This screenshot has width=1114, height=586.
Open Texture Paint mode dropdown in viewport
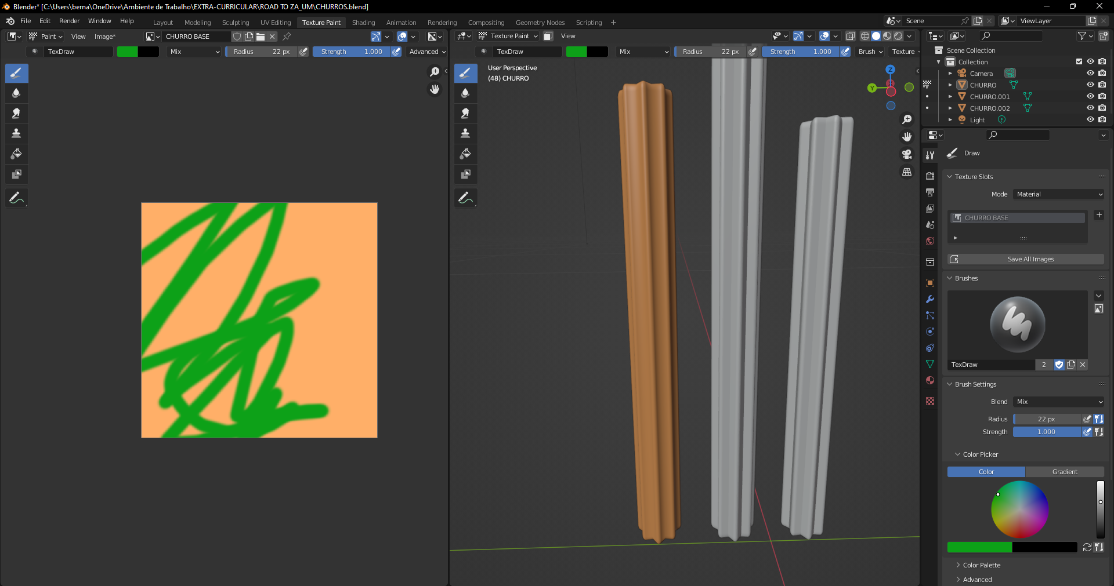pos(509,36)
